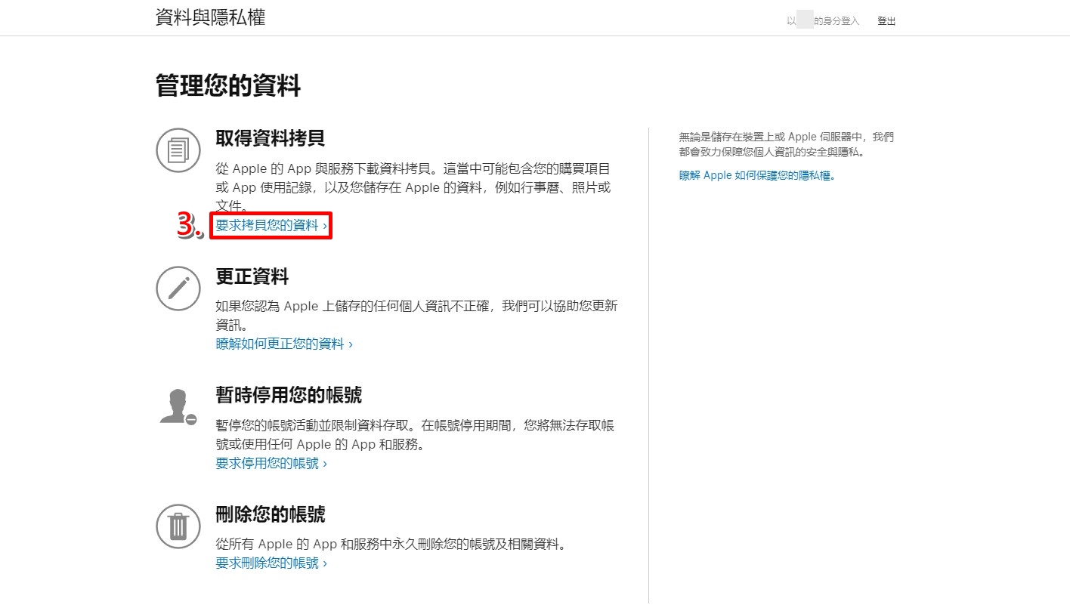Click the 資料與隱私權 page header title
The width and height of the screenshot is (1070, 611).
[211, 18]
